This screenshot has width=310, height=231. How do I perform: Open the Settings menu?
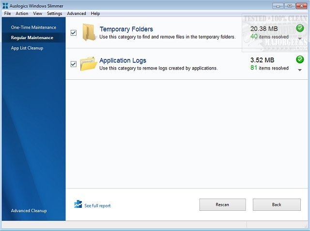point(54,14)
